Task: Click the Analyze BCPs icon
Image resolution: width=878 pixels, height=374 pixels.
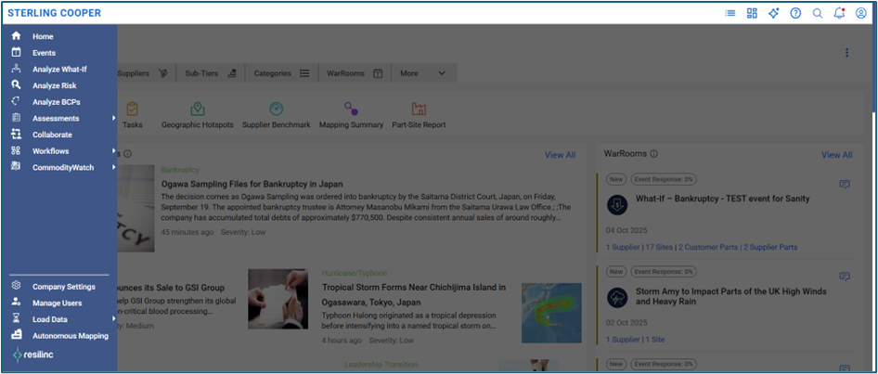Action: (x=16, y=101)
